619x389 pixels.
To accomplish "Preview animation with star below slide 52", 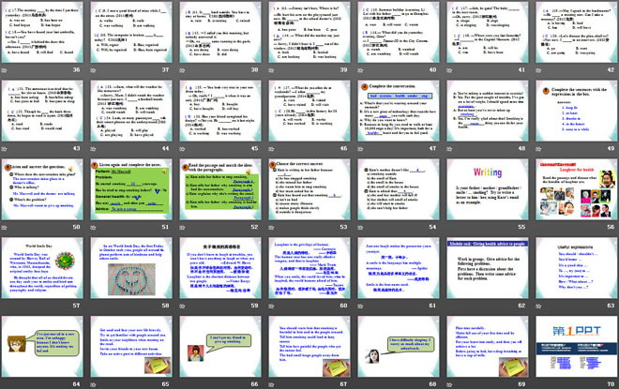I will click(x=182, y=227).
